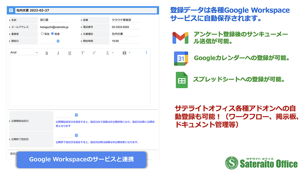Click the メールアドレス label
The width and height of the screenshot is (302, 173).
pyautogui.click(x=20, y=27)
